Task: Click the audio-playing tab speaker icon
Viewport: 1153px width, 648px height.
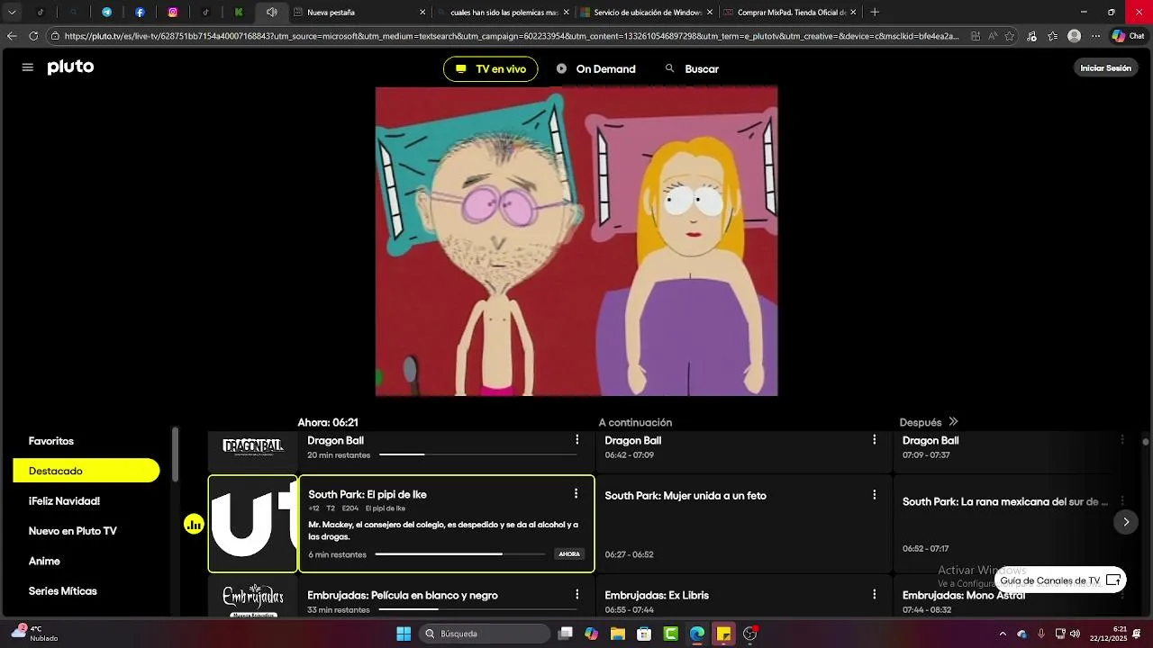Action: [271, 13]
